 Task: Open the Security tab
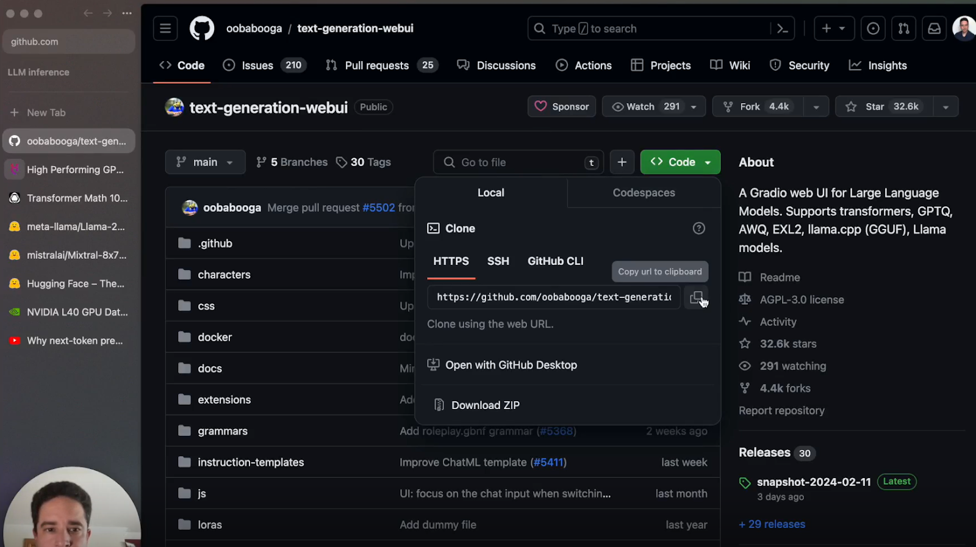tap(799, 65)
